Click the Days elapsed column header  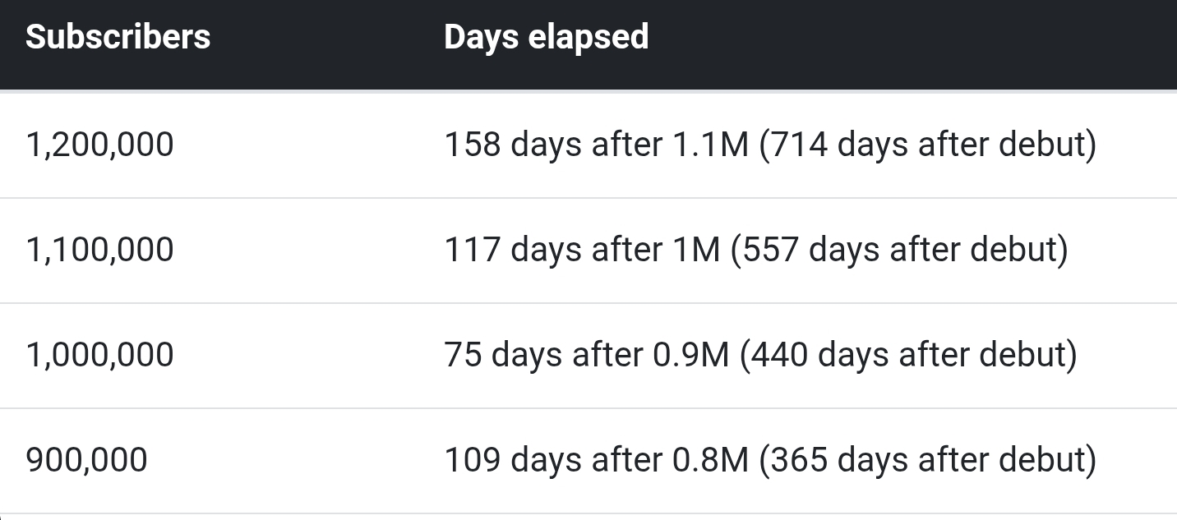[546, 37]
